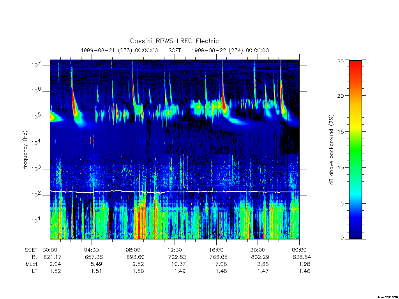Click the plot title 'Cassini RPWS LRFC Electric'

pyautogui.click(x=174, y=41)
